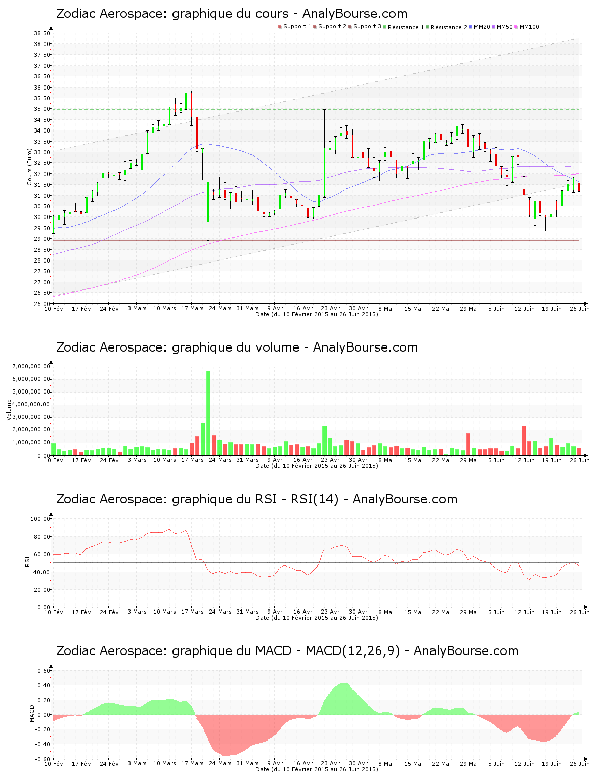The width and height of the screenshot is (607, 784).
Task: Click the tall red volume bar at 12 Juin
Action: [524, 441]
